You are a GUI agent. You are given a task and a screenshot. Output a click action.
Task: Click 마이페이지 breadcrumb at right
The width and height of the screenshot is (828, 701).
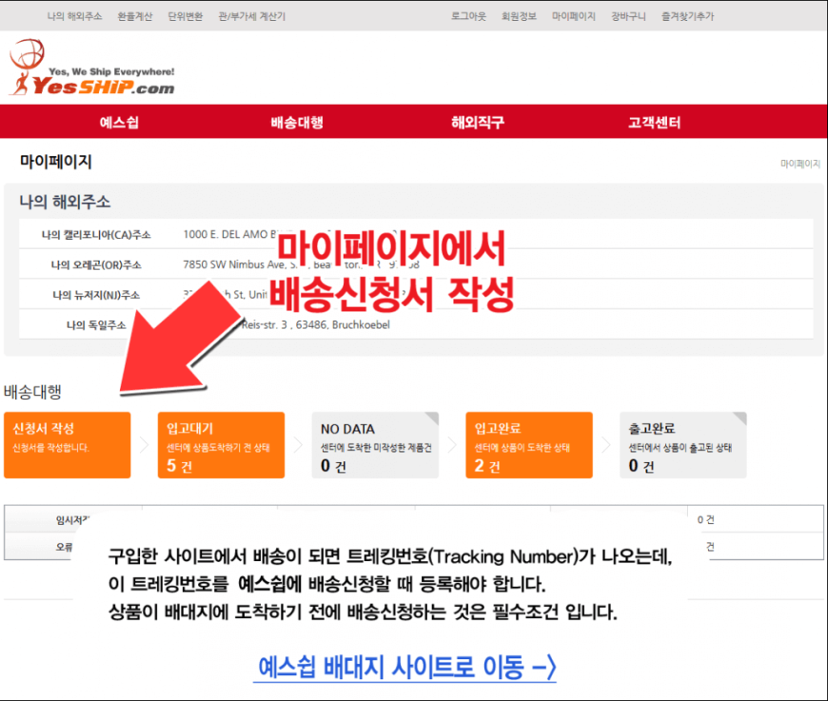tap(800, 164)
